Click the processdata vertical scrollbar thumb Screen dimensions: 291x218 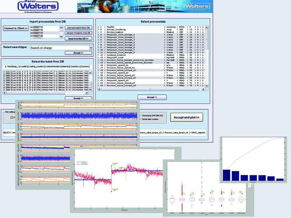207,39
